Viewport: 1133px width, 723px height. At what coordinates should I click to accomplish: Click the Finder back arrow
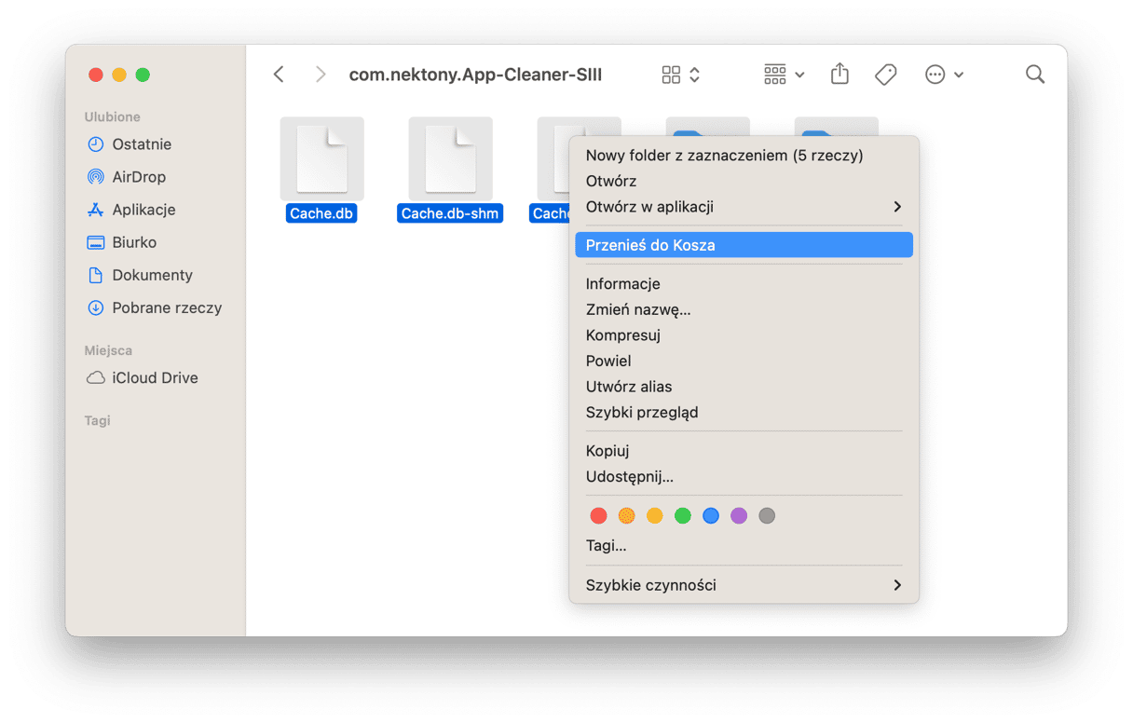tap(279, 75)
